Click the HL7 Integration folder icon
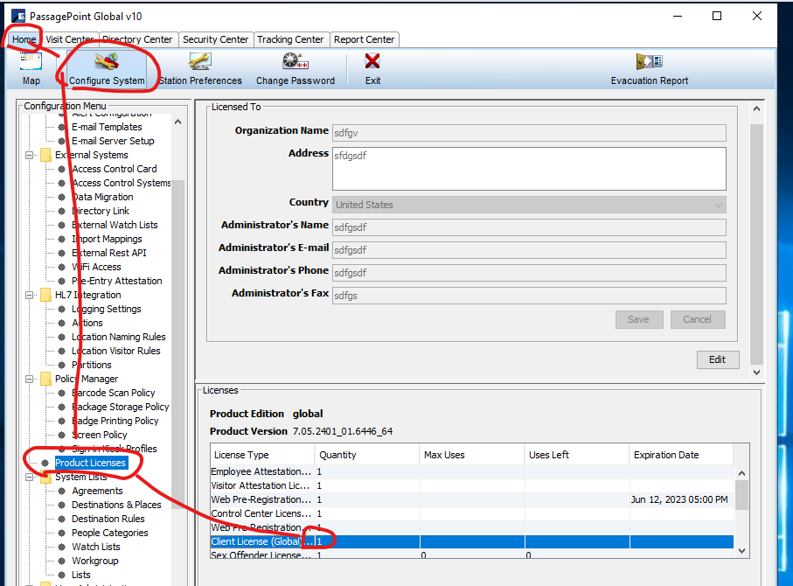Image resolution: width=793 pixels, height=586 pixels. pyautogui.click(x=45, y=295)
